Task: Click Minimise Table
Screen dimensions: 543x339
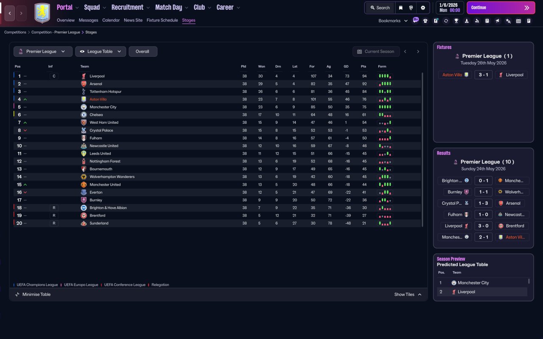Action: pyautogui.click(x=33, y=295)
